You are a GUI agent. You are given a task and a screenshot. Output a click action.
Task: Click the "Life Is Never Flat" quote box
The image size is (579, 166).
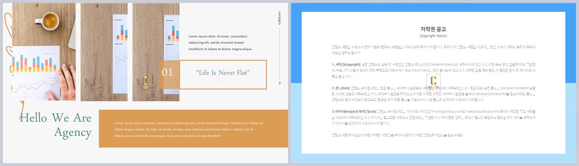(x=223, y=74)
